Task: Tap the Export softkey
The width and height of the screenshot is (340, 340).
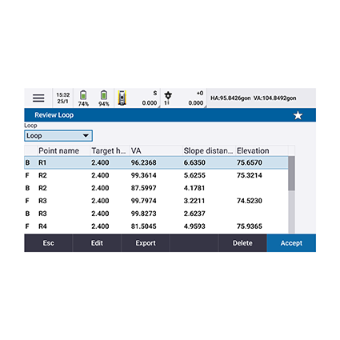Action: point(146,243)
